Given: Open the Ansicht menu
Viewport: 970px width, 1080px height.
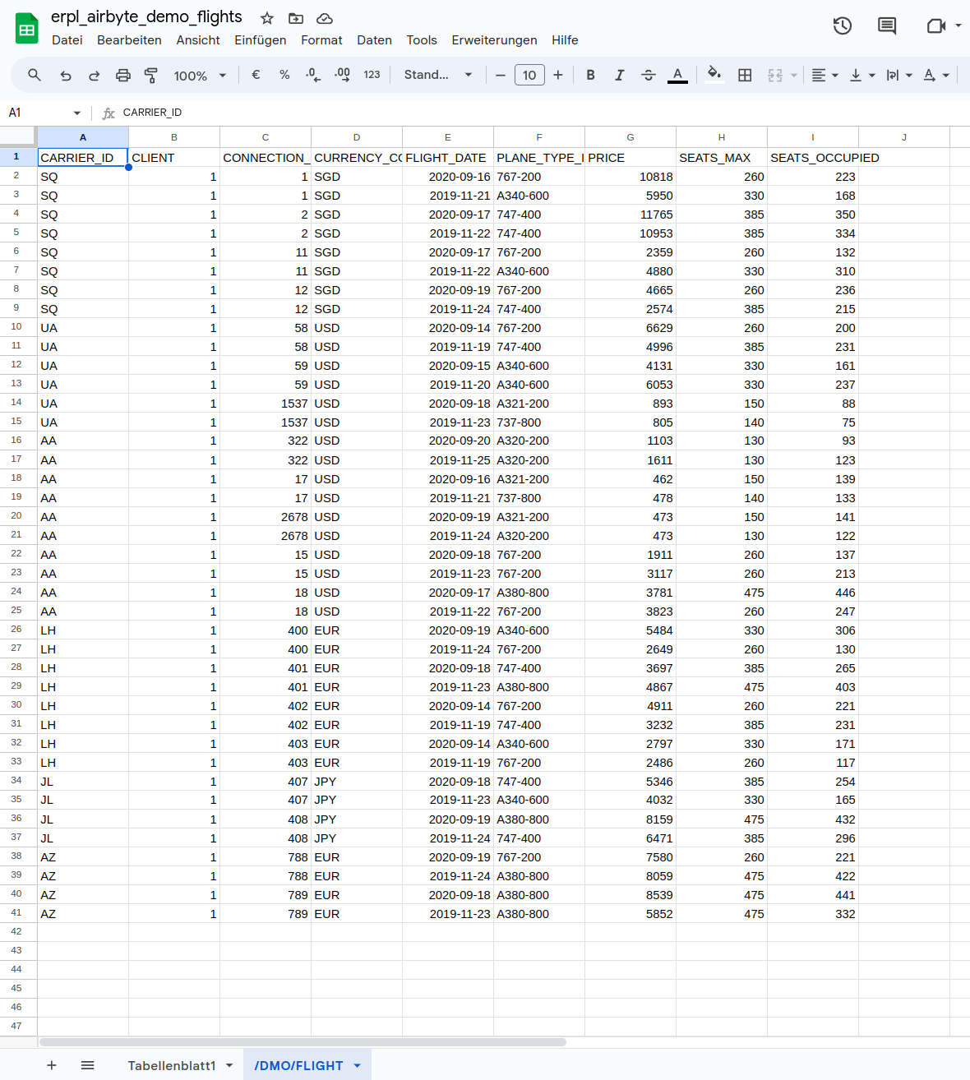Looking at the screenshot, I should point(198,40).
